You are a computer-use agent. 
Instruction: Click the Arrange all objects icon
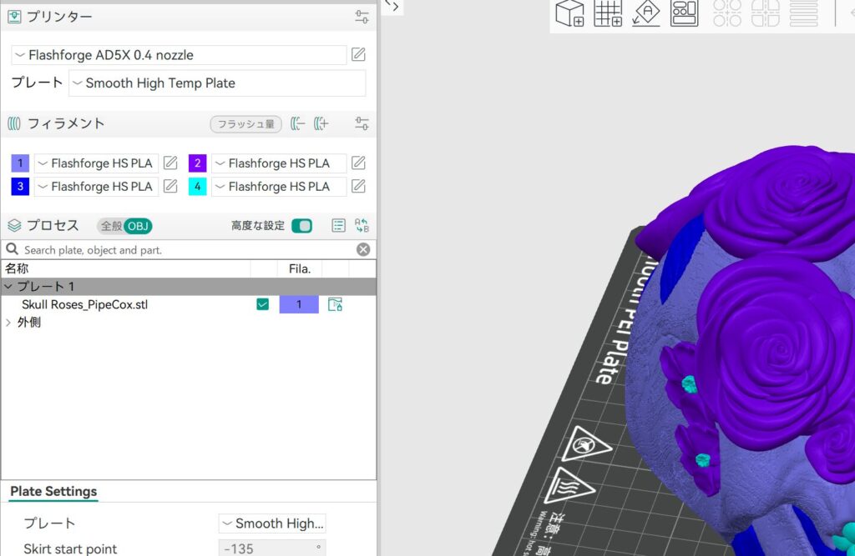coord(684,13)
